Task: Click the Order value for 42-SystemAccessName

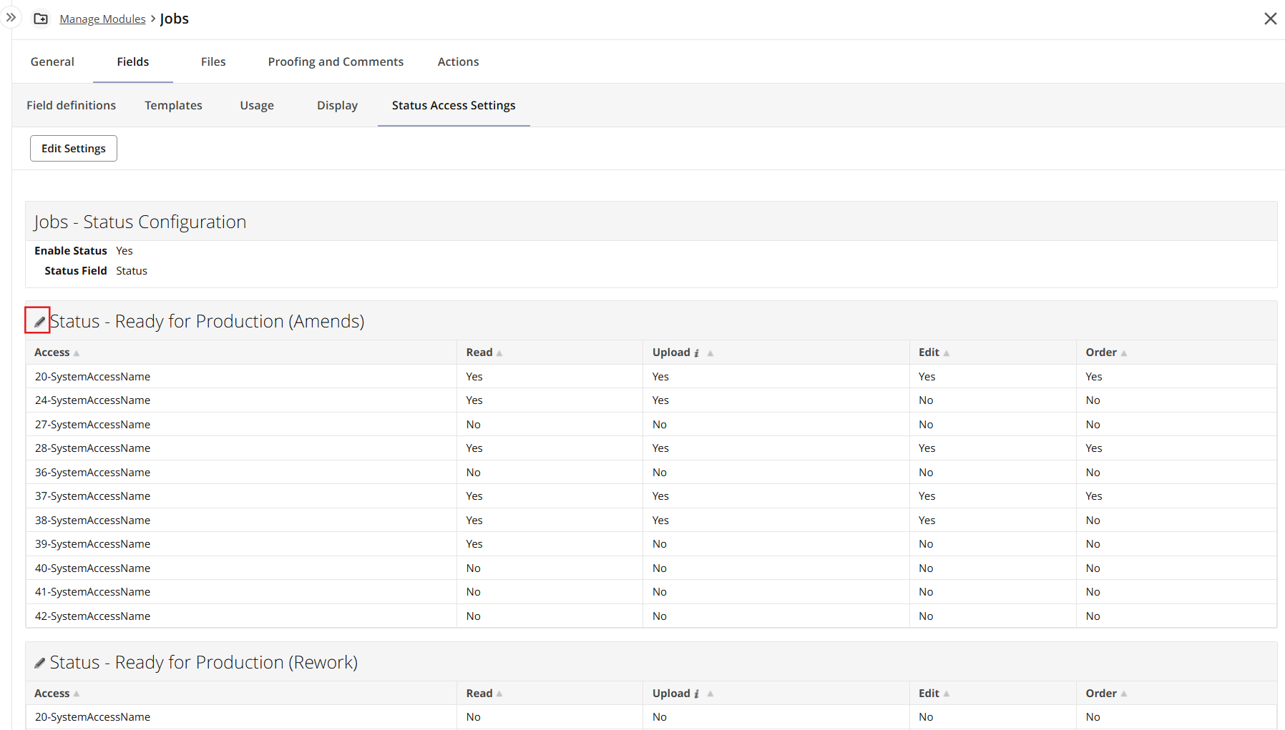Action: [1093, 616]
